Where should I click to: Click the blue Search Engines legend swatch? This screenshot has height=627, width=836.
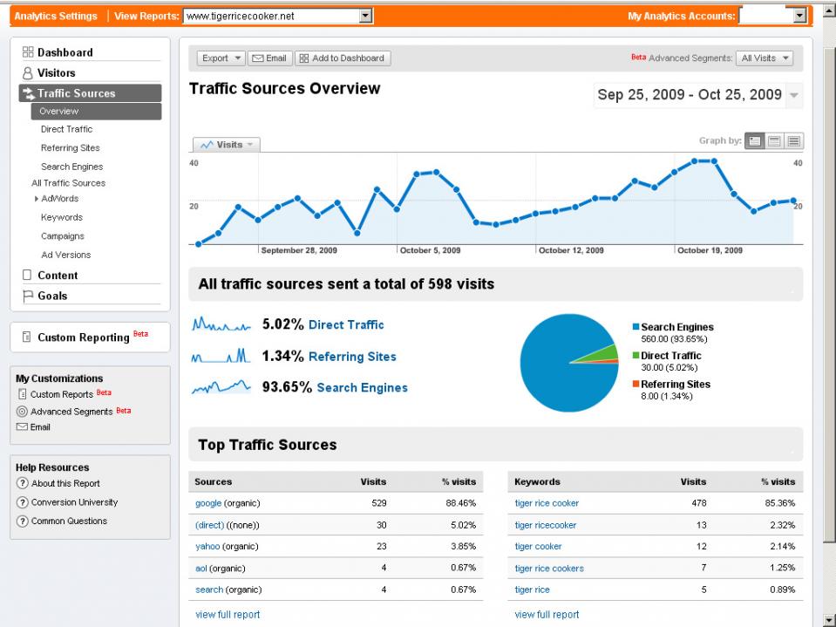pos(636,327)
